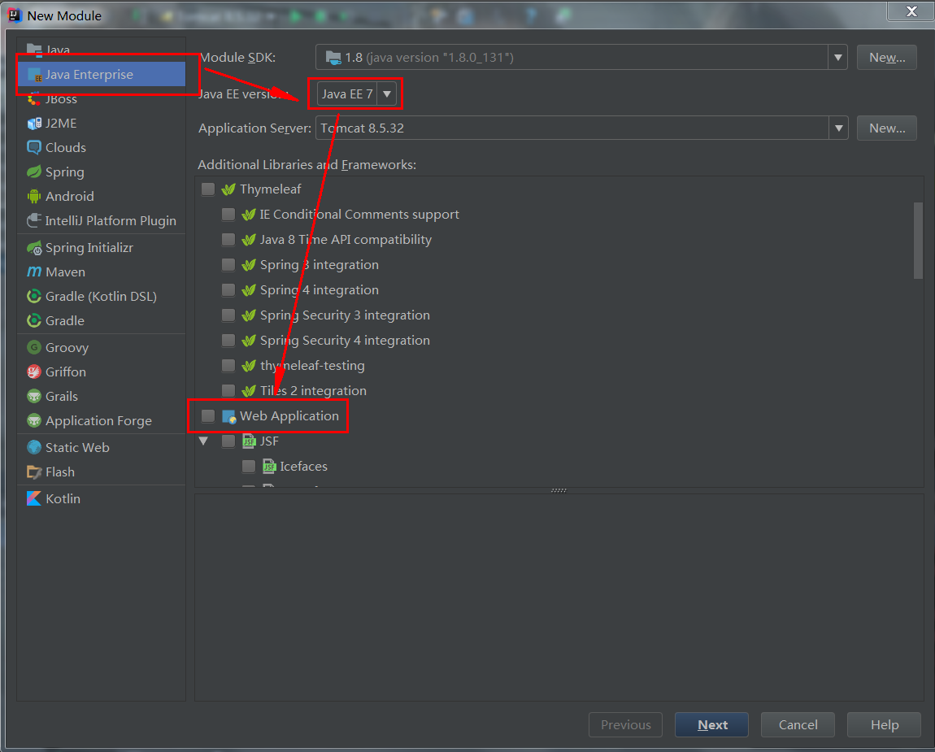
Task: Check Java 8 Time API compatibility
Action: tap(228, 240)
